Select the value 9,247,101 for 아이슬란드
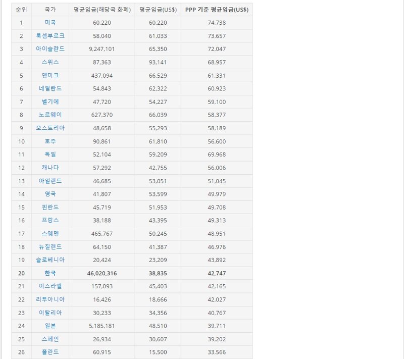 coord(102,49)
